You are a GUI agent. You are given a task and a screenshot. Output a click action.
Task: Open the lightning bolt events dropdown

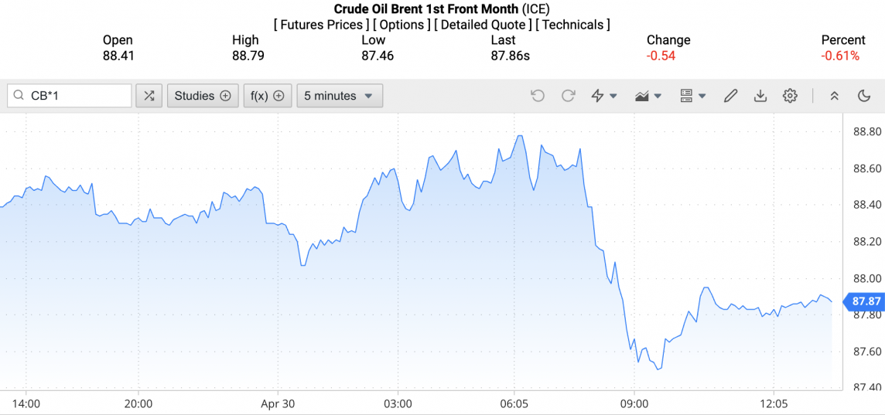click(603, 96)
